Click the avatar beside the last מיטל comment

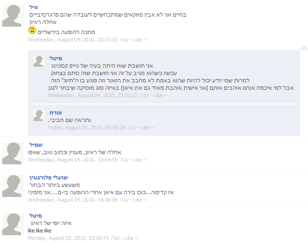(13, 224)
